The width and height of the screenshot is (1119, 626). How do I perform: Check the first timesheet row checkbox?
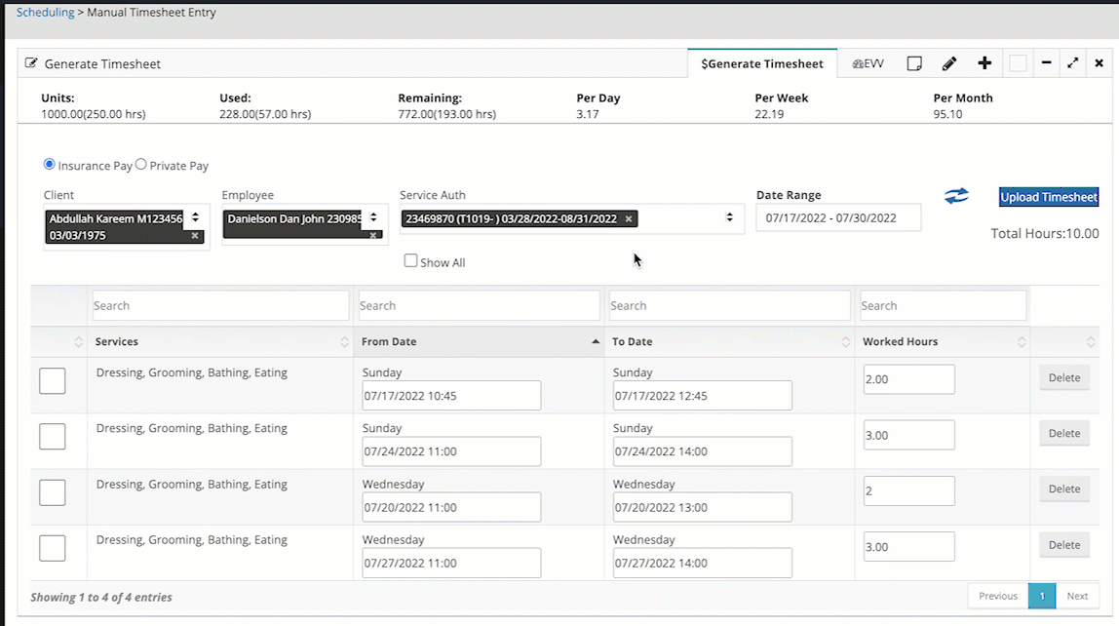click(x=52, y=380)
